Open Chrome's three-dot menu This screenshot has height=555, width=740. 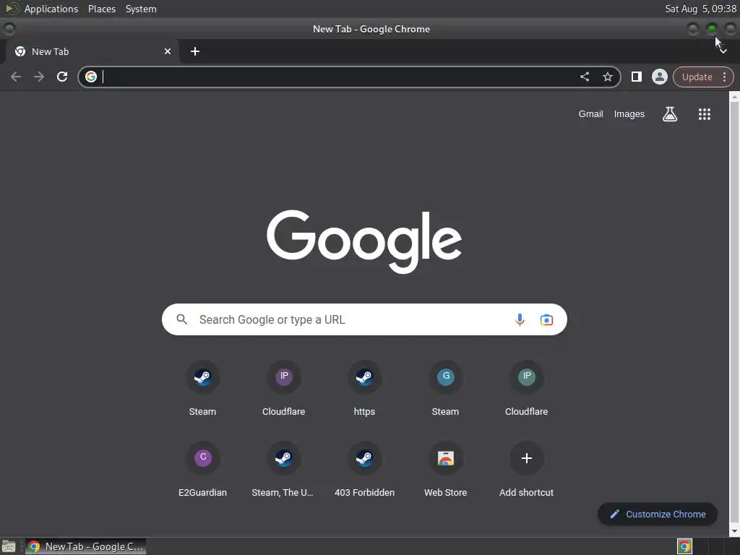724,77
